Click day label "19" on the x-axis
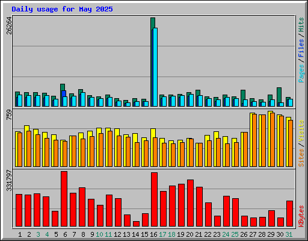The width and height of the screenshot is (308, 241). tap(180, 234)
